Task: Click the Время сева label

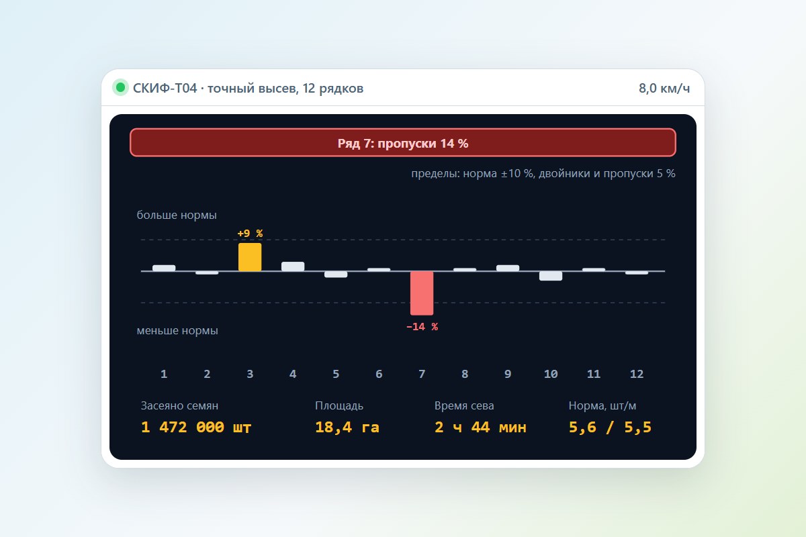Action: (464, 406)
